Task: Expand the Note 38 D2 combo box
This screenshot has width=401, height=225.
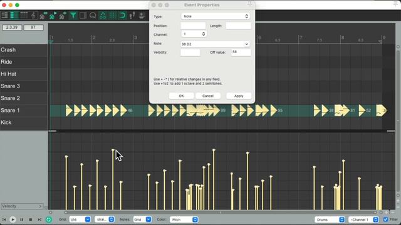Action: pos(246,44)
